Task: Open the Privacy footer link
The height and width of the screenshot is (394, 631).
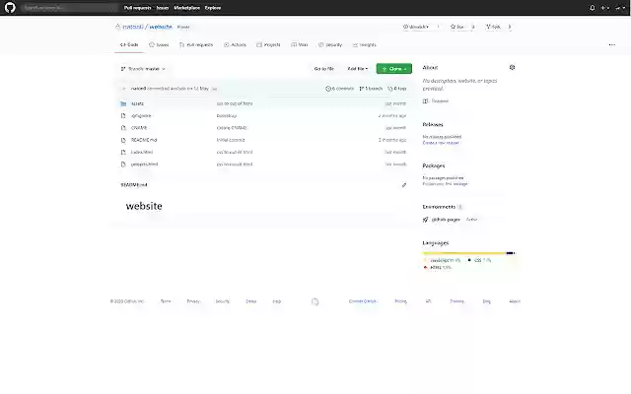Action: (193, 301)
